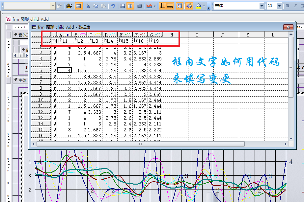Screen dimensions: 304x202
Task: Apply the Fill Color bucket icon
Action: tap(199, 6)
